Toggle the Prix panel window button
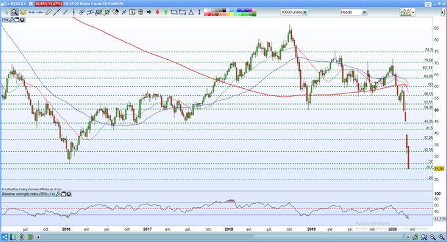 (17, 20)
